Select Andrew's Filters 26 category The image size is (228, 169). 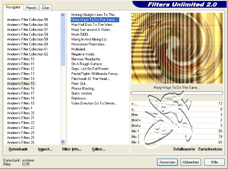[21, 142]
